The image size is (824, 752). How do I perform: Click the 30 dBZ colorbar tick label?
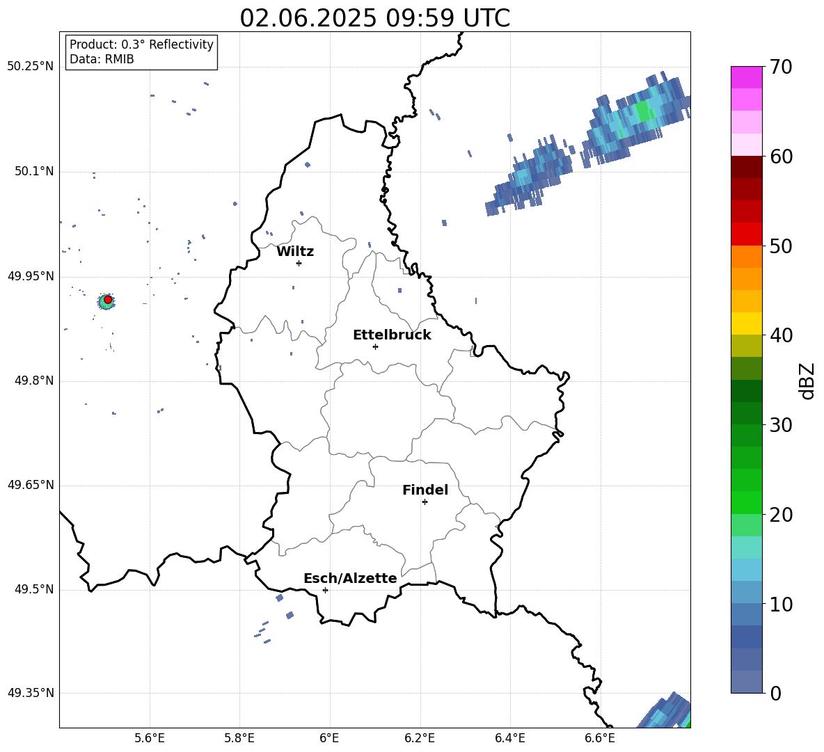pyautogui.click(x=781, y=425)
